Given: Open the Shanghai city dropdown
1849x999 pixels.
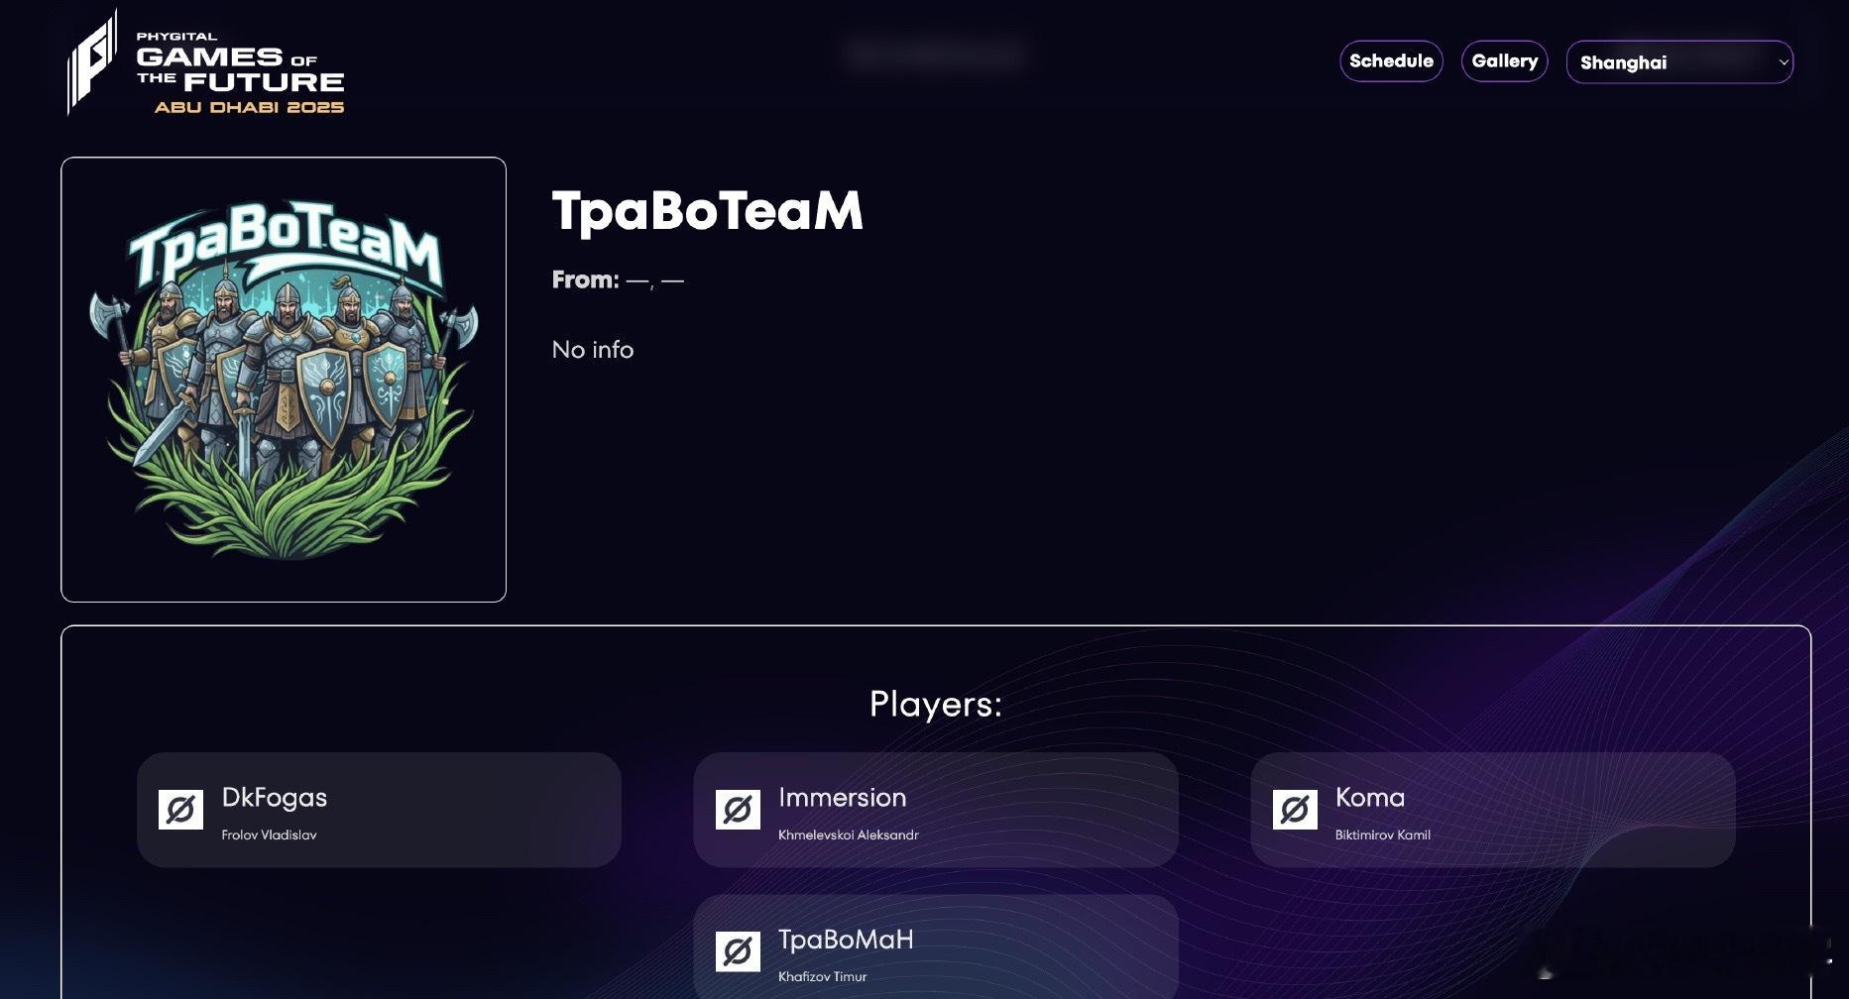Looking at the screenshot, I should coord(1679,62).
